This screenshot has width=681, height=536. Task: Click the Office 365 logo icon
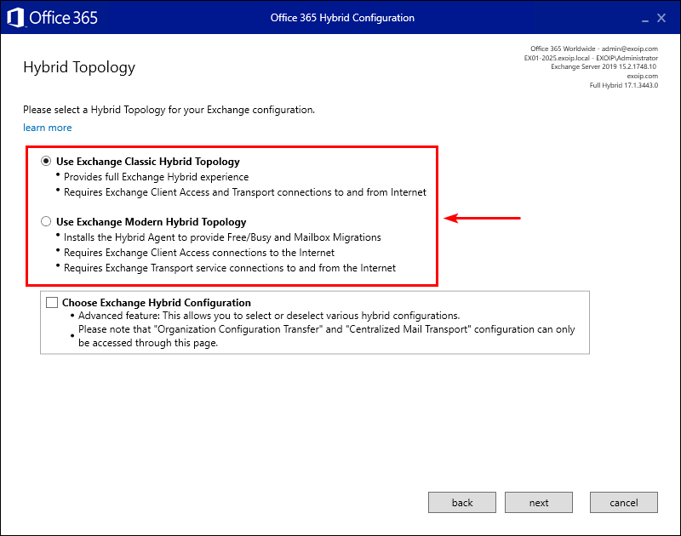coord(14,17)
